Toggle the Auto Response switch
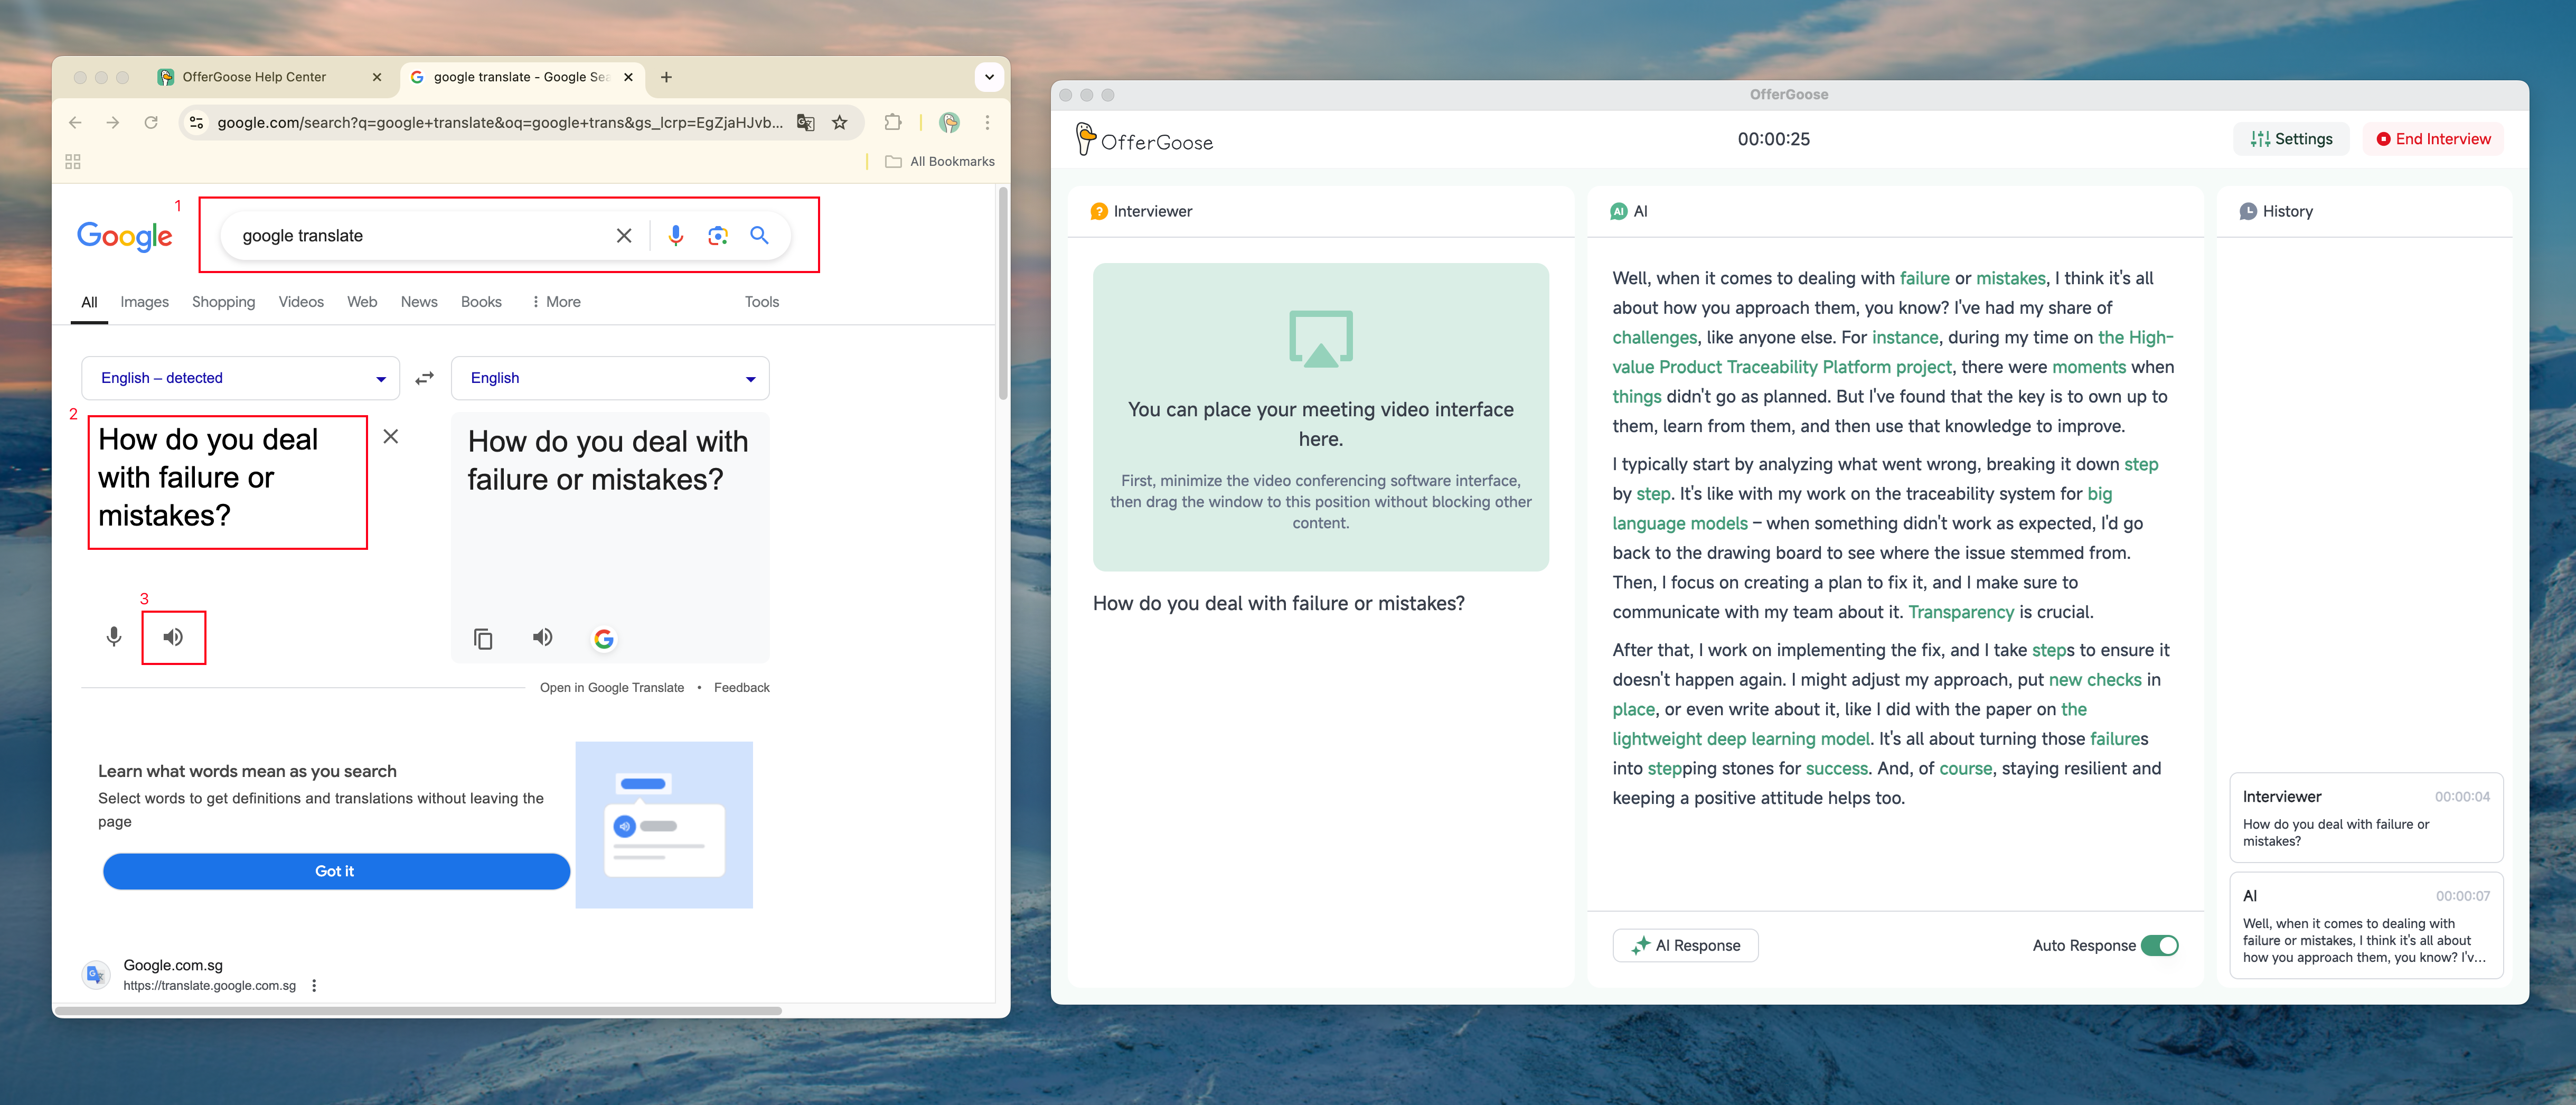This screenshot has width=2576, height=1105. tap(2159, 945)
